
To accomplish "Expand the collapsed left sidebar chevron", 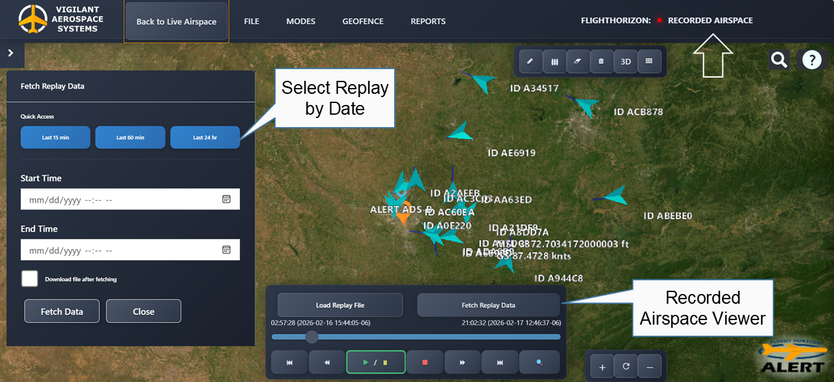I will (x=12, y=54).
